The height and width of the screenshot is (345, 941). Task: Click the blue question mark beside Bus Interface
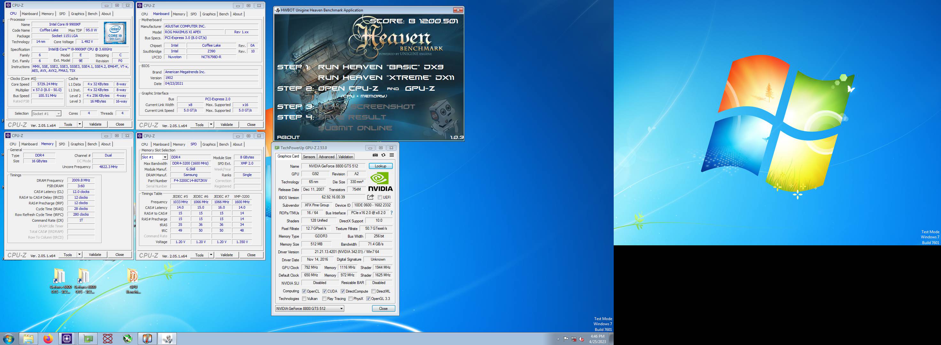pos(392,213)
